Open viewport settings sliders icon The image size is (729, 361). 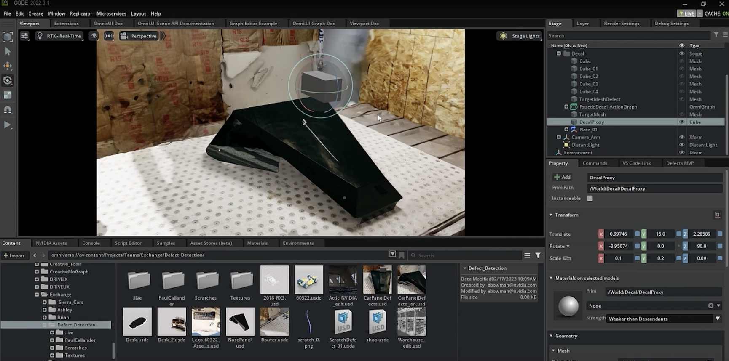click(25, 36)
